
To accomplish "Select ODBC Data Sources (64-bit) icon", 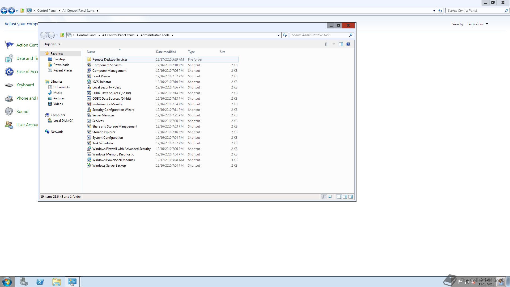I will pos(89,99).
